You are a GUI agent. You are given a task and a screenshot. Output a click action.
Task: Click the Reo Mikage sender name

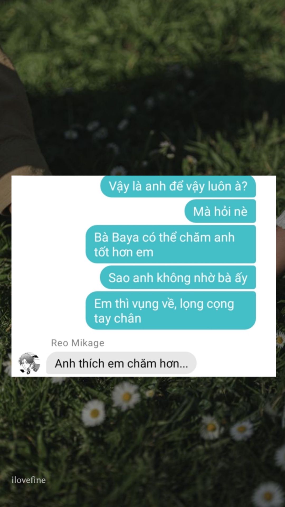coord(78,343)
